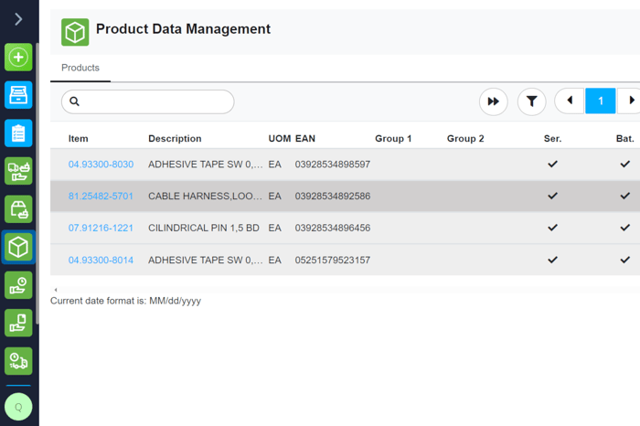Viewport: 640px width, 426px height.
Task: Select page 1 in pagination
Action: click(x=601, y=101)
